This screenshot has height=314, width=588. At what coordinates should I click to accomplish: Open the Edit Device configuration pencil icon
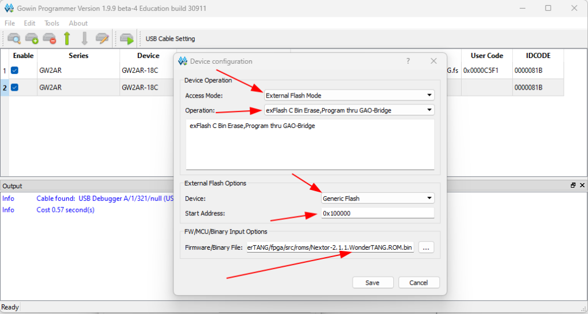pos(102,38)
